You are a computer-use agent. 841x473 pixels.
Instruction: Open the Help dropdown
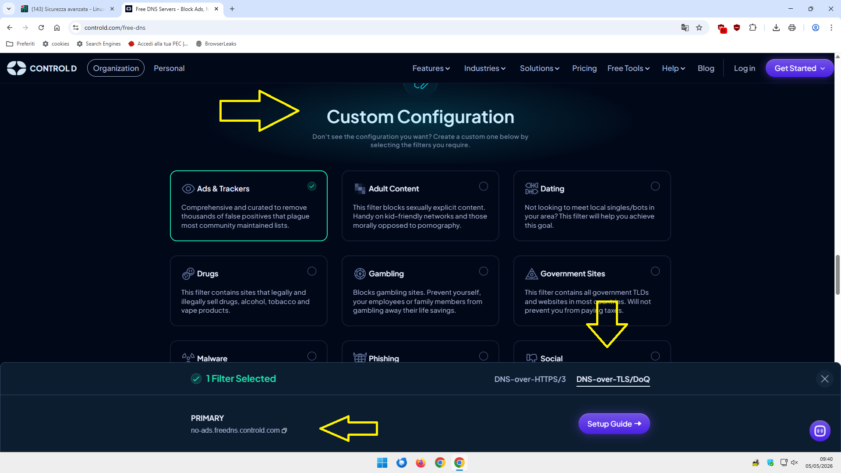(674, 68)
